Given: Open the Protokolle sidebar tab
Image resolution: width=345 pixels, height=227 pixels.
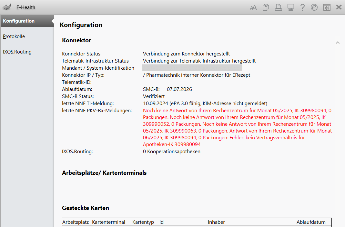Looking at the screenshot, I should point(14,36).
